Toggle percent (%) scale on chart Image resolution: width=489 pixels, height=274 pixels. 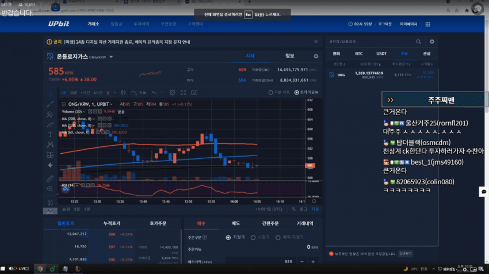click(x=293, y=210)
